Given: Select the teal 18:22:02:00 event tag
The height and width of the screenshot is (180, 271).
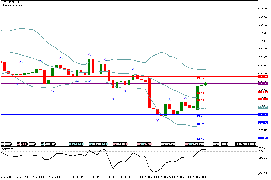Looking at the screenshot, I should [x=76, y=144].
